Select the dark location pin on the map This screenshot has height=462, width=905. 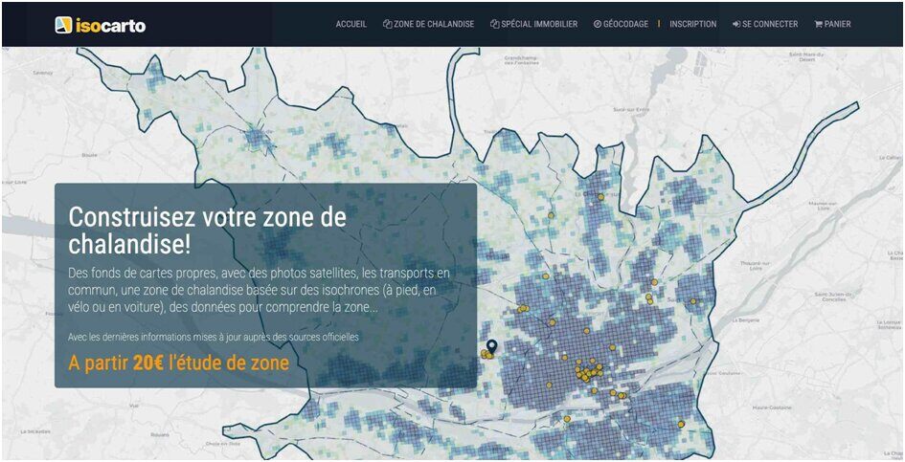point(492,346)
